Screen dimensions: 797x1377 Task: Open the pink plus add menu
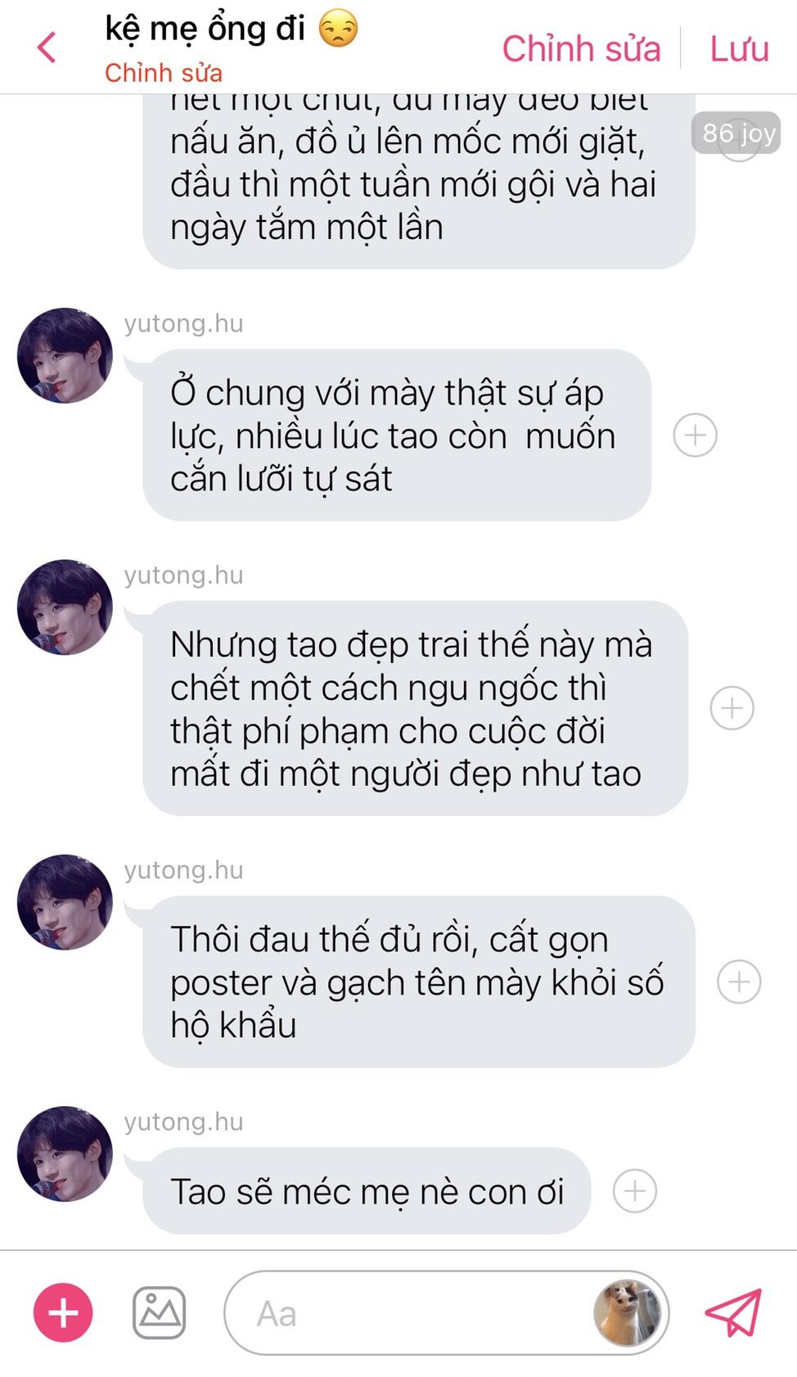click(x=63, y=1312)
